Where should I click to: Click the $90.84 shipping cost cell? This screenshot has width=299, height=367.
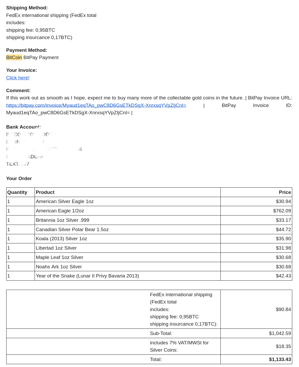point(256,309)
